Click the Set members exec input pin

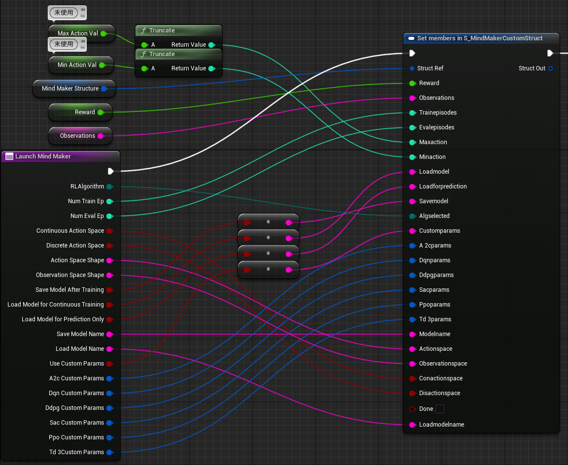(412, 53)
